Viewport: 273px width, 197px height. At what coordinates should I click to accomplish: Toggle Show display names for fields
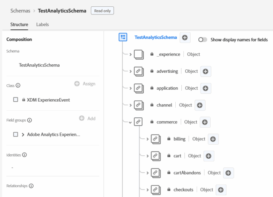pyautogui.click(x=203, y=40)
